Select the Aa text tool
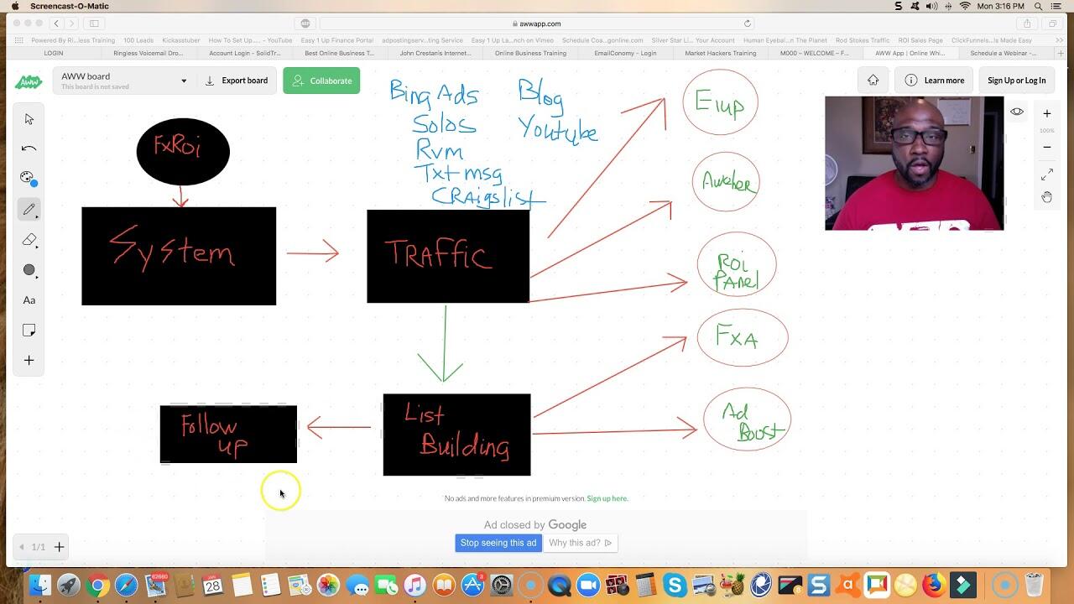The width and height of the screenshot is (1074, 604). click(x=29, y=300)
